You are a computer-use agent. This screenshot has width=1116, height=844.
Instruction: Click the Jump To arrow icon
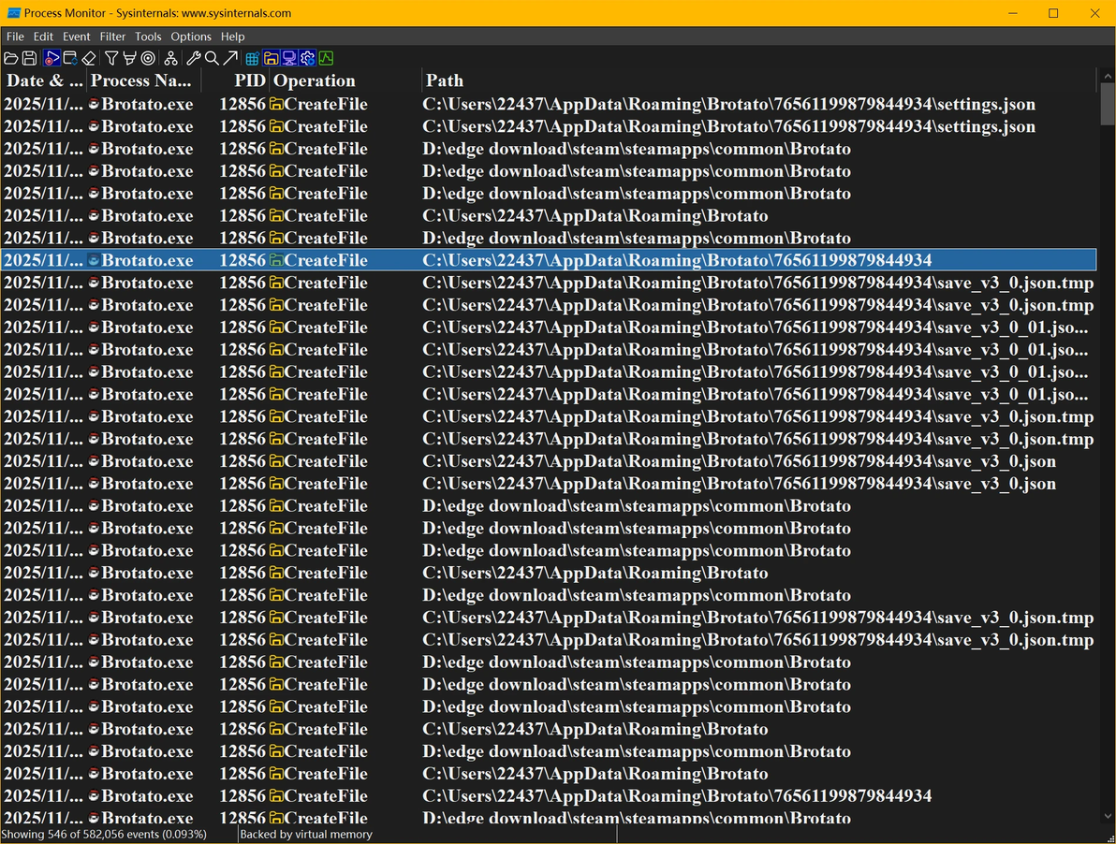coord(230,58)
